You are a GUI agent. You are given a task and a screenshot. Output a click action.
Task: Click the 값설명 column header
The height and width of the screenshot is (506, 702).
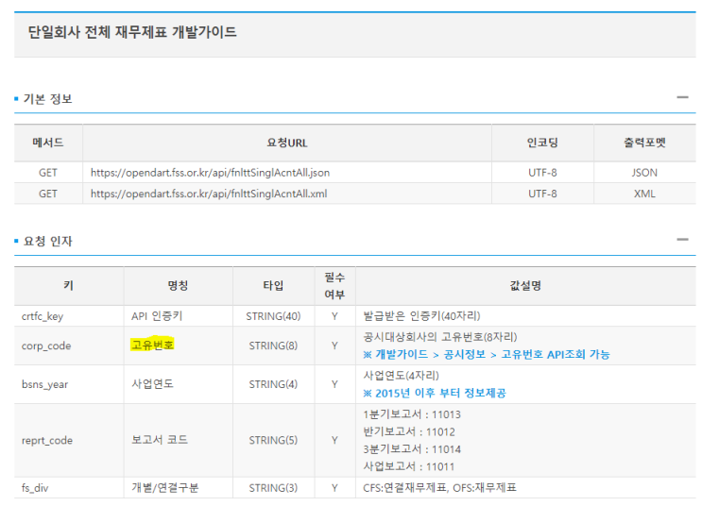click(525, 285)
